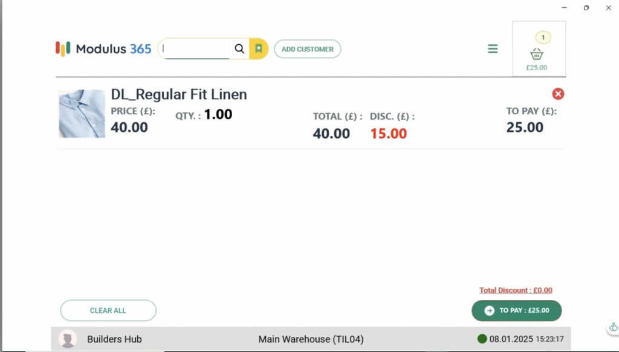Screen dimensions: 619x352
Task: Click the green online status indicator
Action: (x=482, y=339)
